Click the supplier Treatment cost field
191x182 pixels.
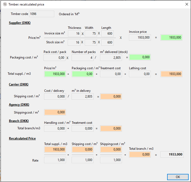click(111, 74)
